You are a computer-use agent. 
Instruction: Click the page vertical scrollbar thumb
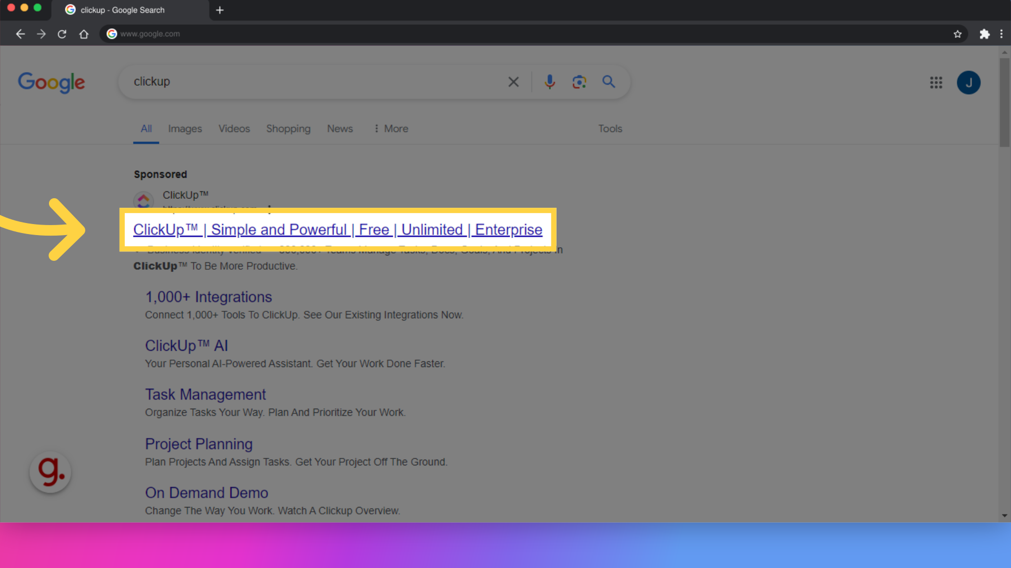1005,103
